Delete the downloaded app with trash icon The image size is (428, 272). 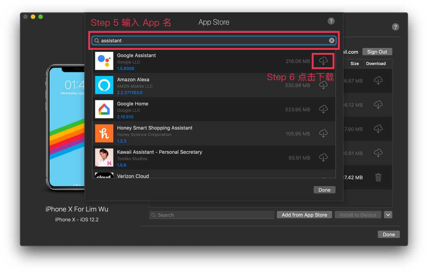[x=378, y=177]
